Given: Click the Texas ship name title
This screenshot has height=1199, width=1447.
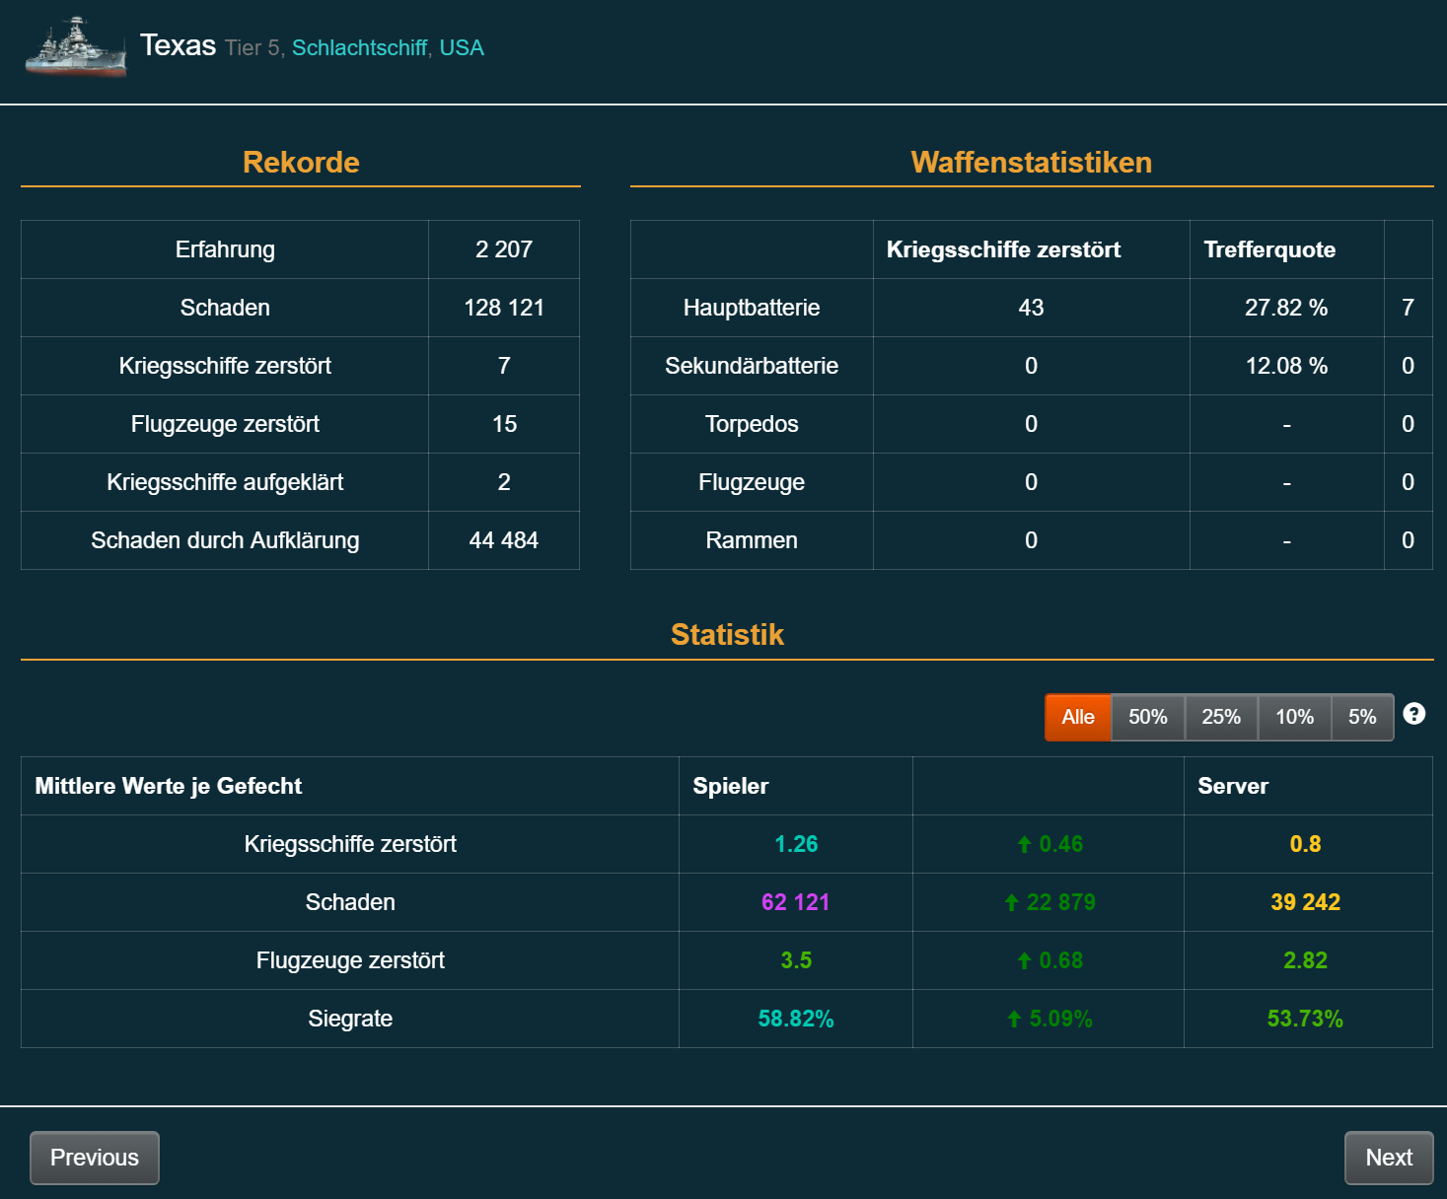Looking at the screenshot, I should [178, 45].
